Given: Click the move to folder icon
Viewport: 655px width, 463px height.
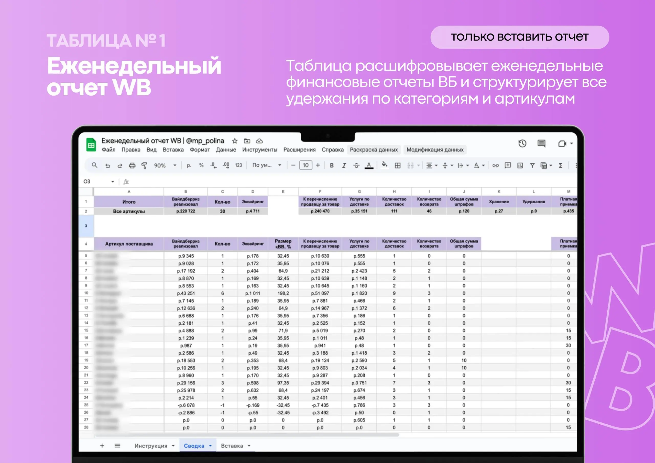Looking at the screenshot, I should click(x=247, y=141).
